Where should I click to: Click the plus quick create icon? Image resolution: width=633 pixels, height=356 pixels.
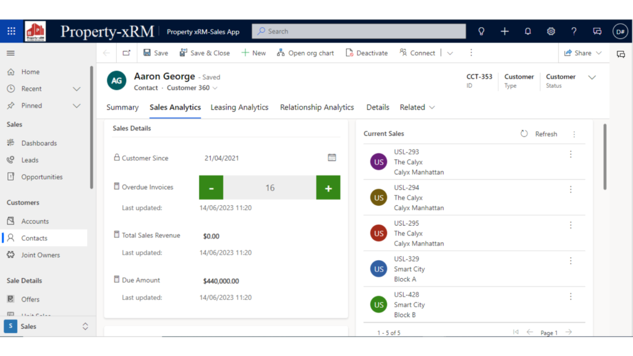click(504, 31)
